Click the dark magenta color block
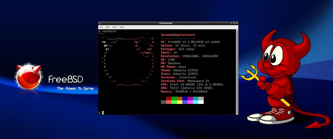 point(190,99)
